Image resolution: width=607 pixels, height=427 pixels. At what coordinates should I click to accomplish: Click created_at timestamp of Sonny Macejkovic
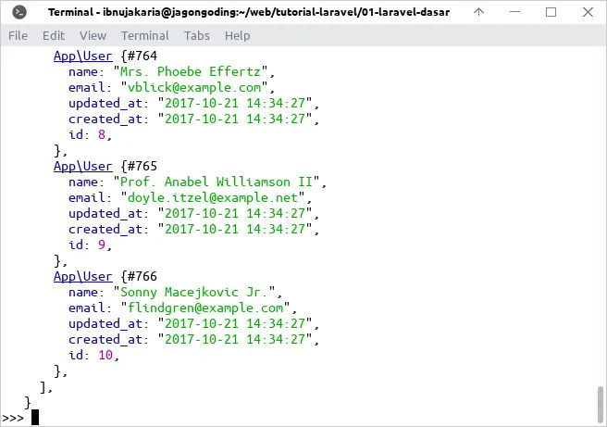tap(235, 339)
